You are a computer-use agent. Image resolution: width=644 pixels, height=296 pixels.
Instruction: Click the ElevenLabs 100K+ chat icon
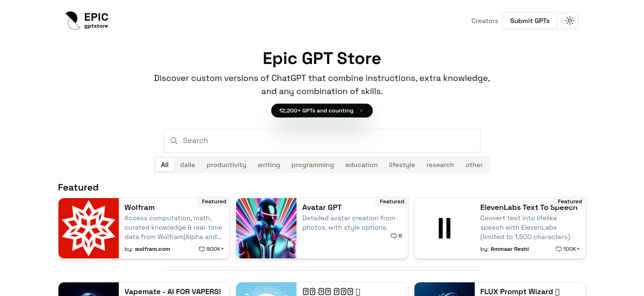(559, 249)
